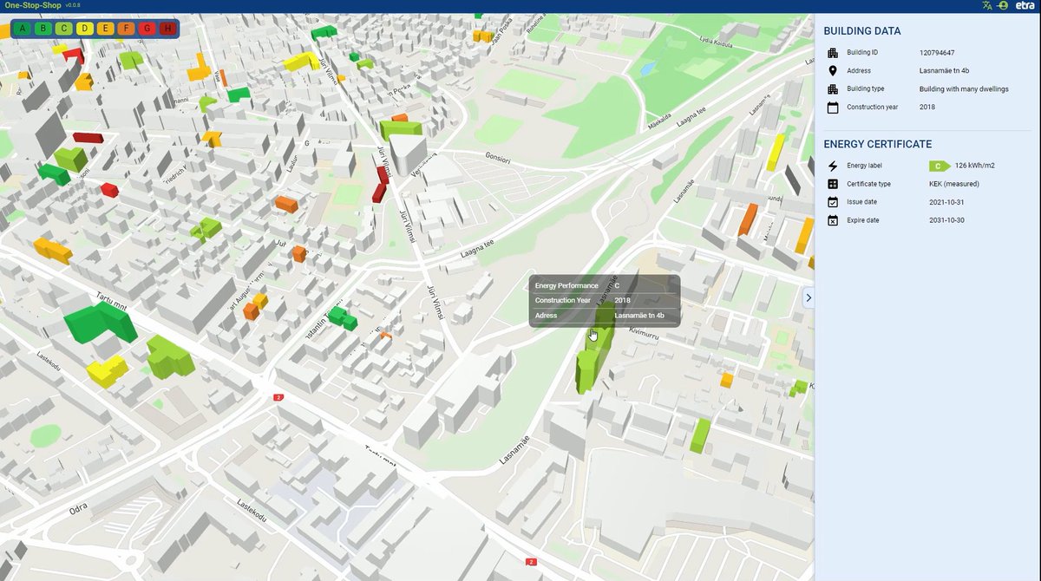Click the green C energy label badge
Viewport: 1041px width, 581px height.
pos(940,166)
